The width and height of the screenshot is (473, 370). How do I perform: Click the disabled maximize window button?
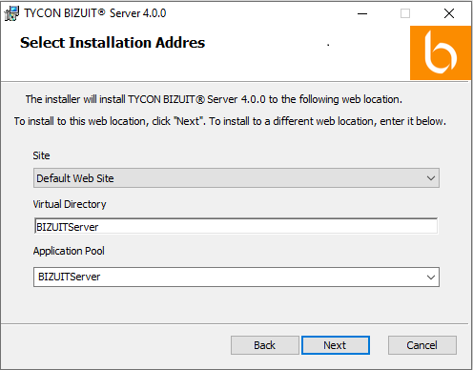405,13
